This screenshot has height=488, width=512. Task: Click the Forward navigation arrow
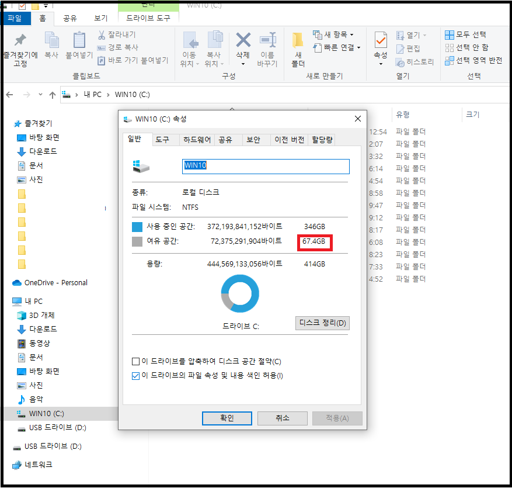pos(27,95)
